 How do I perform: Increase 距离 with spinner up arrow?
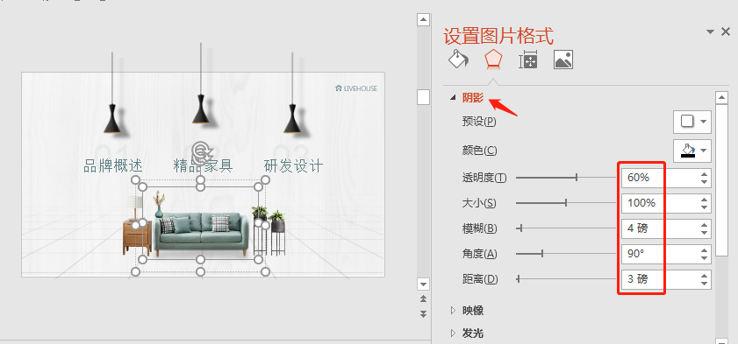pos(704,276)
